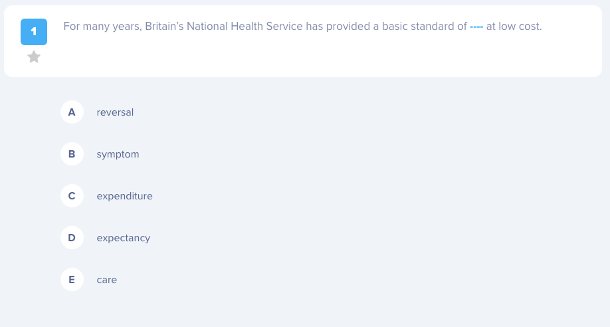This screenshot has height=327, width=610.
Task: Star question 1 as favorite
Action: click(34, 57)
